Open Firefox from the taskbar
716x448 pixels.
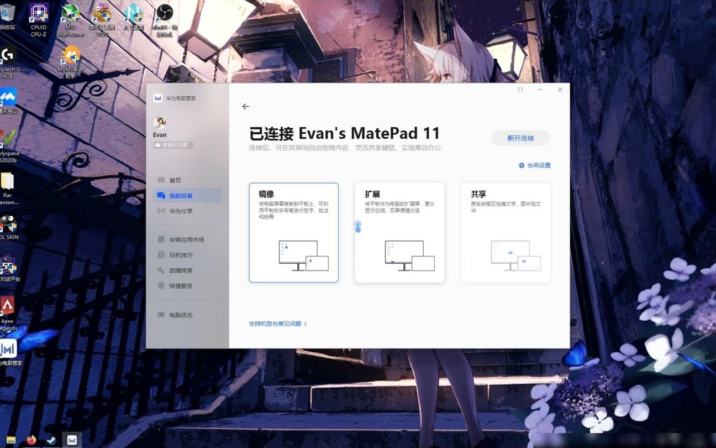click(x=31, y=440)
